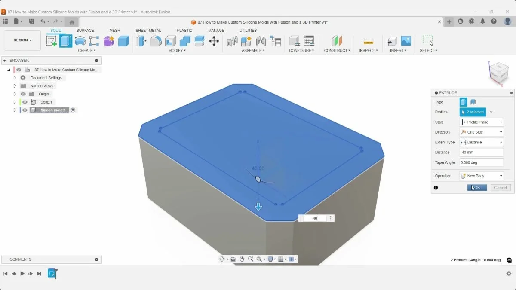Click the Distance -40 mm field
516x290 pixels.
coord(482,153)
